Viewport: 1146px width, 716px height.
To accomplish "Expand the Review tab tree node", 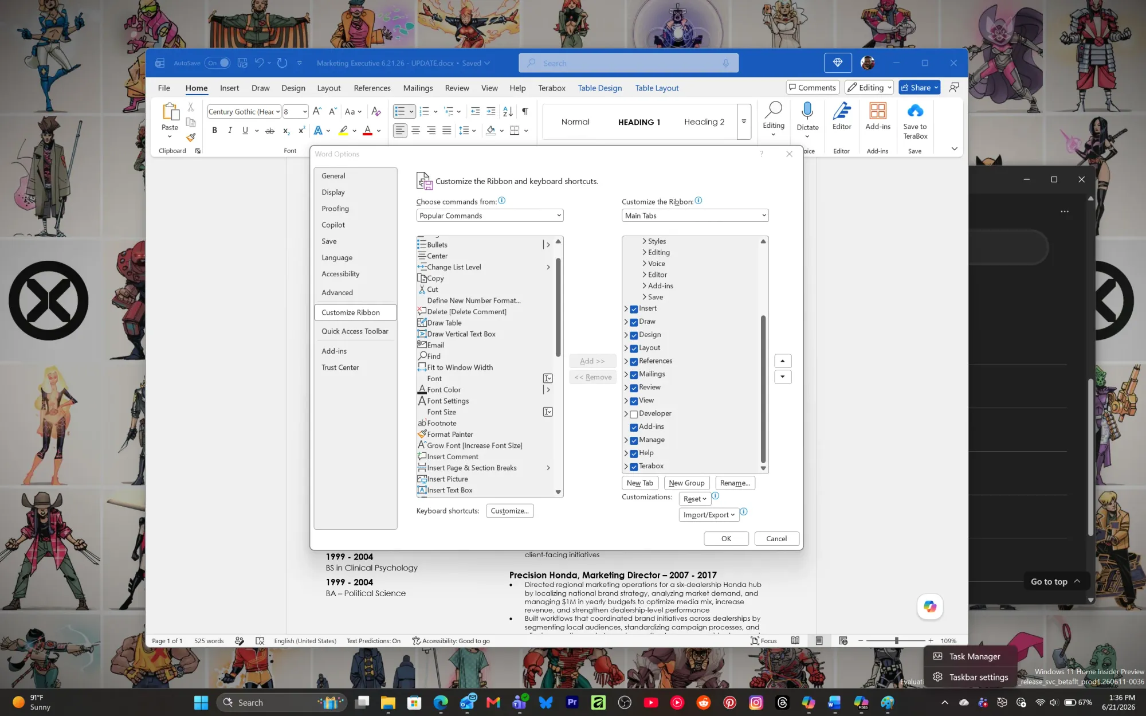I will coord(626,388).
